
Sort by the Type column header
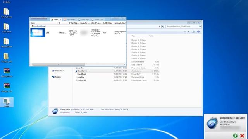[x=133, y=36]
